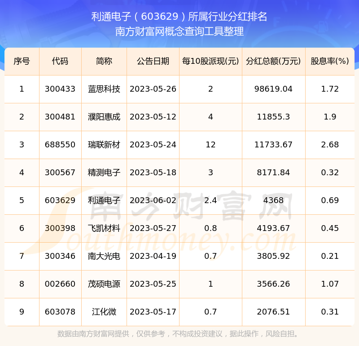Select stock code 688550
This screenshot has height=346, width=359.
(x=60, y=145)
